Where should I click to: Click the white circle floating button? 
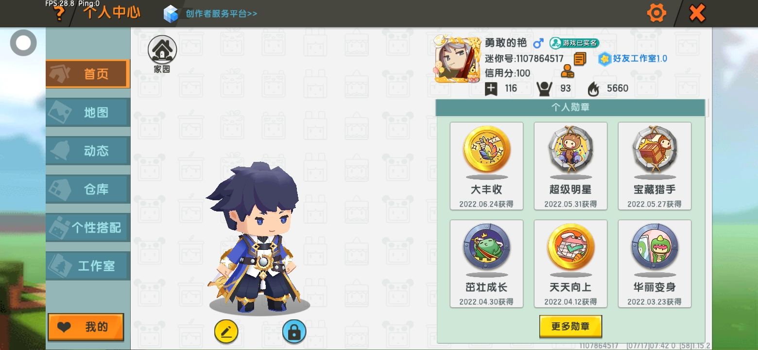[x=23, y=43]
